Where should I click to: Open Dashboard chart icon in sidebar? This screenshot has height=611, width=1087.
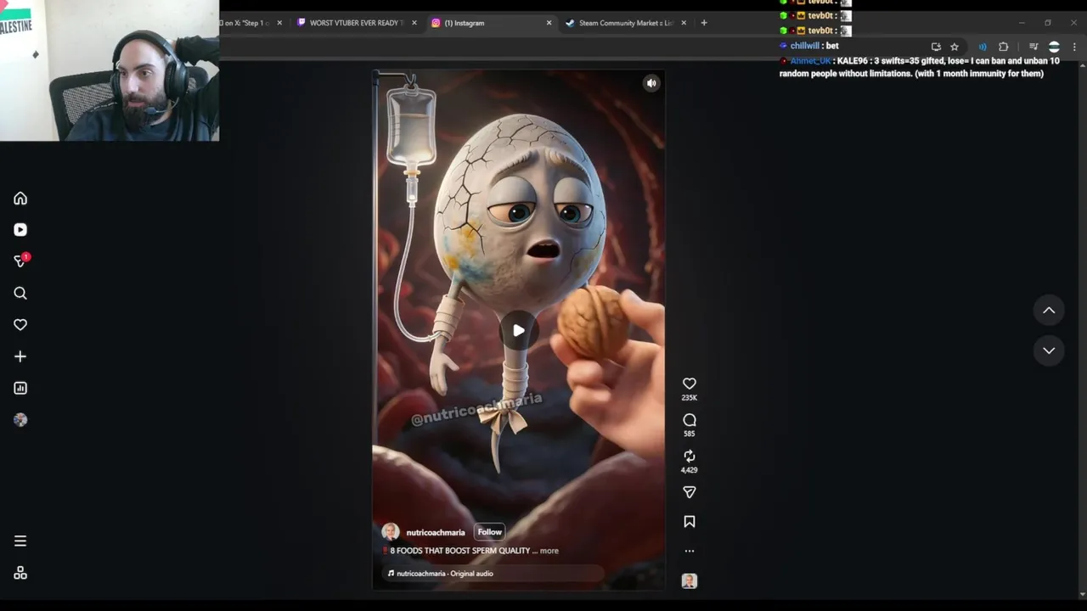pos(20,388)
